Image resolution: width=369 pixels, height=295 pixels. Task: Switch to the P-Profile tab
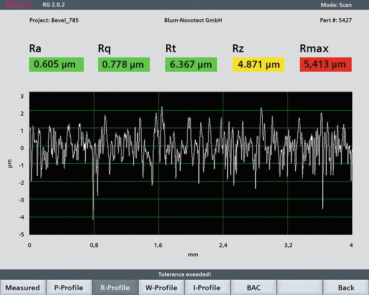(x=68, y=288)
